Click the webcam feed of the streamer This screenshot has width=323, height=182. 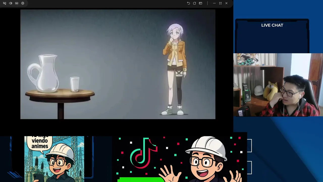(278, 85)
